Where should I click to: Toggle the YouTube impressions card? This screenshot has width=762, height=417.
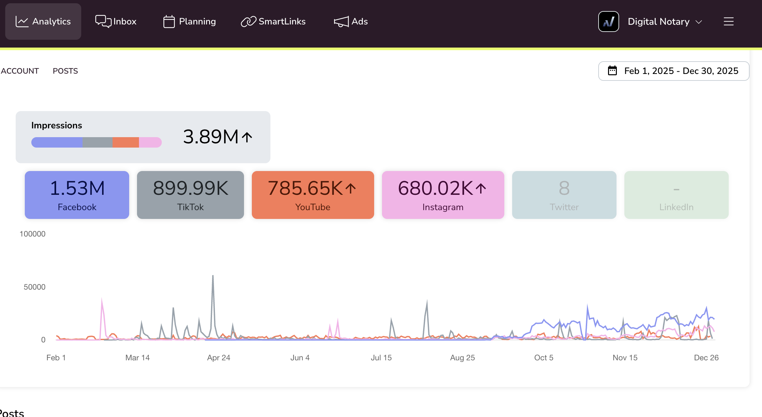tap(313, 195)
